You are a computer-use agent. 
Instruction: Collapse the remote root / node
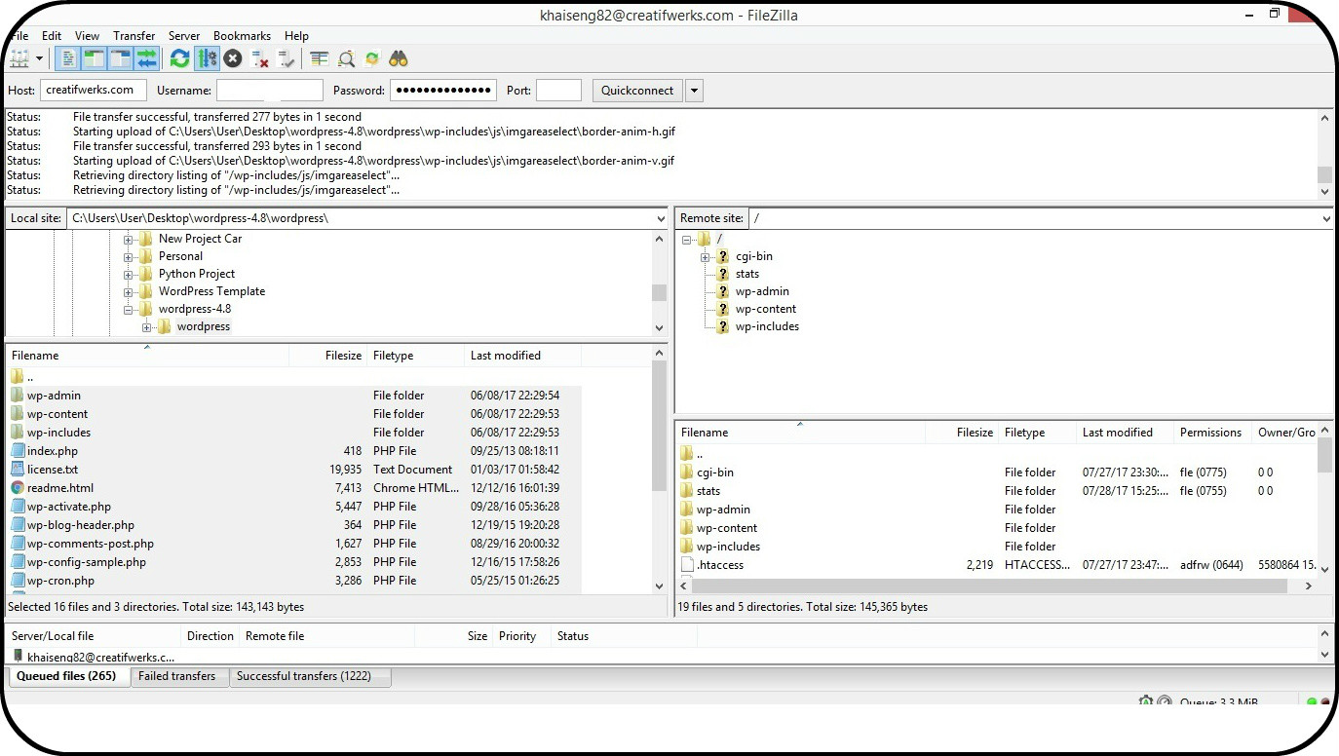coord(687,239)
